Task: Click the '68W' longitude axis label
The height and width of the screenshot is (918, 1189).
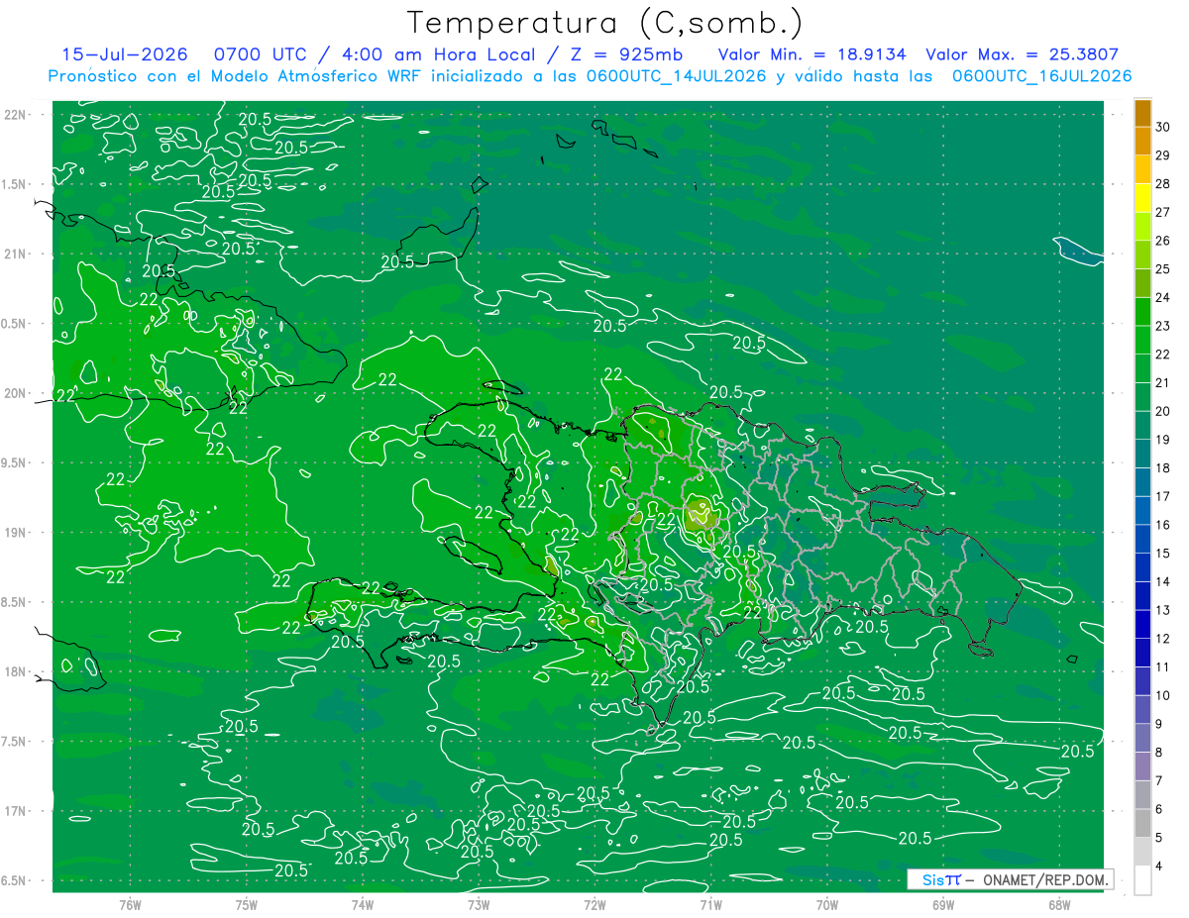Action: 1059,905
